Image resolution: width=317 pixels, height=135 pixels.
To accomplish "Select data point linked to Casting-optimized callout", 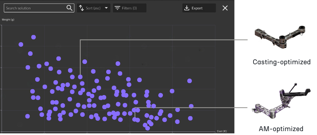I will [x=80, y=77].
